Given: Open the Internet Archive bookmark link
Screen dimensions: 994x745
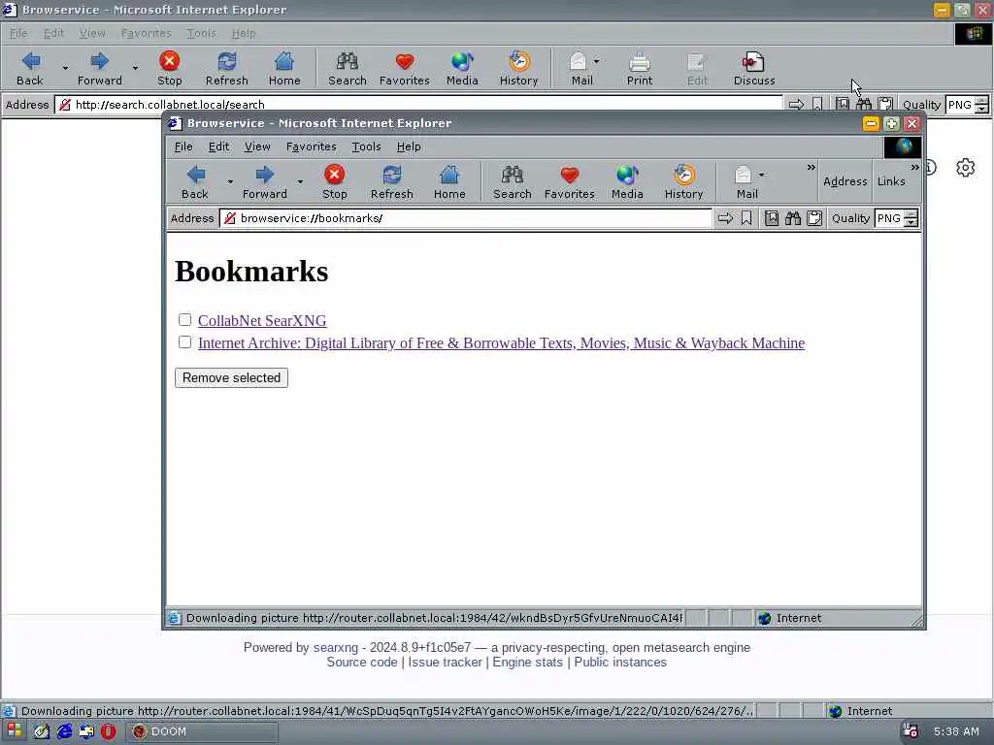Looking at the screenshot, I should 502,342.
